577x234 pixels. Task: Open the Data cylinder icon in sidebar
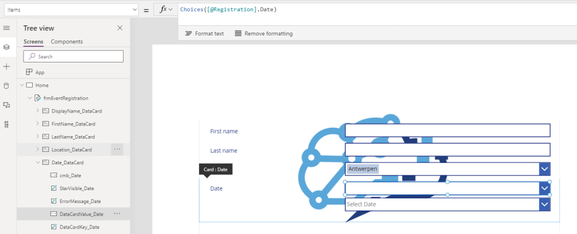click(7, 85)
